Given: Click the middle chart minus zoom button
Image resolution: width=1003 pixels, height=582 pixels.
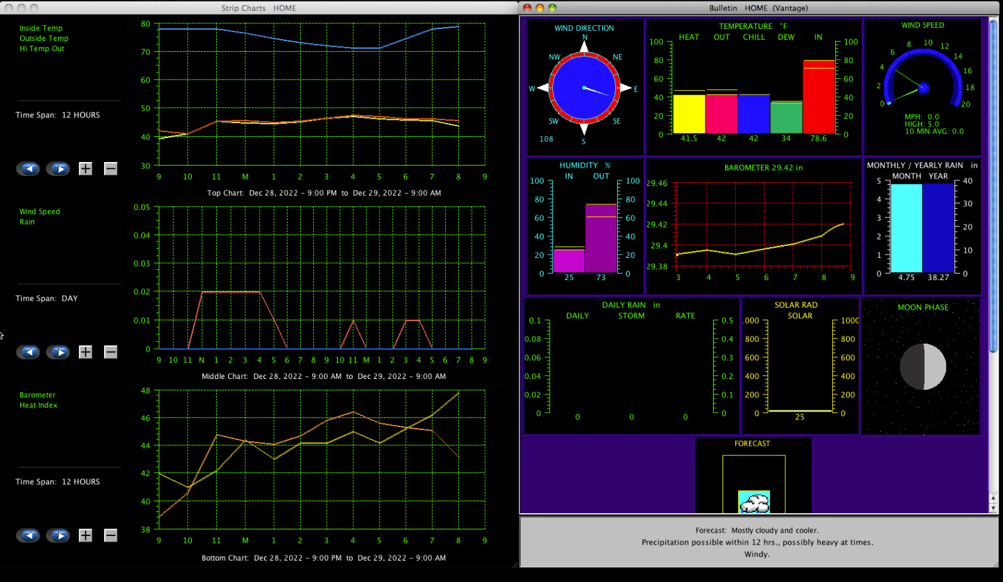Looking at the screenshot, I should 110,352.
